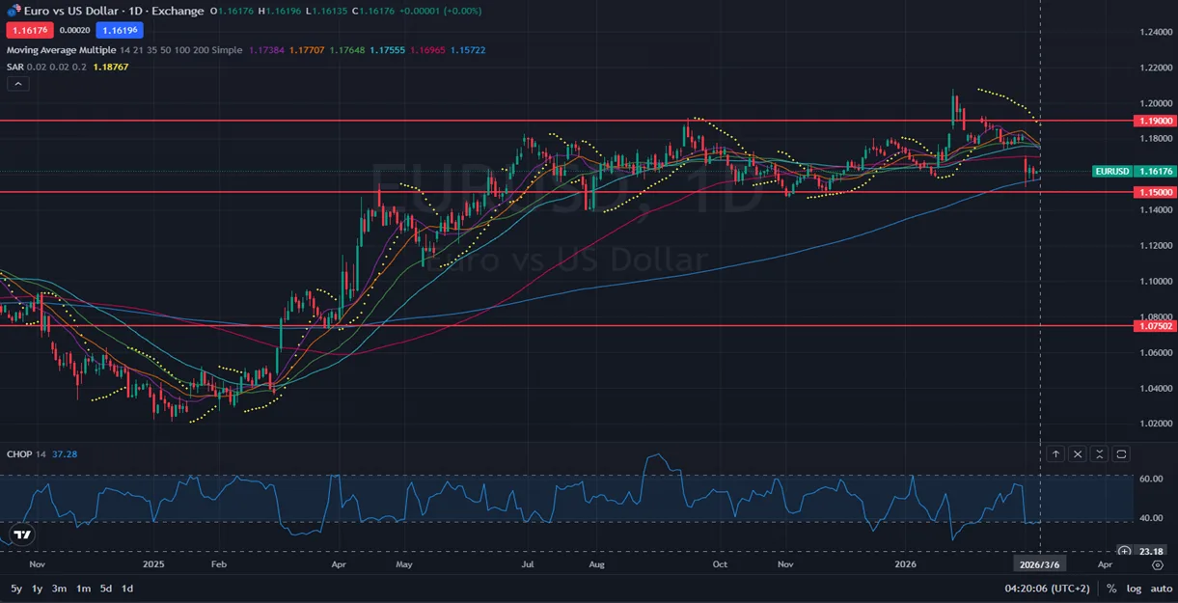Collapse the indicator legend chevron
The width and height of the screenshot is (1178, 603).
click(18, 84)
